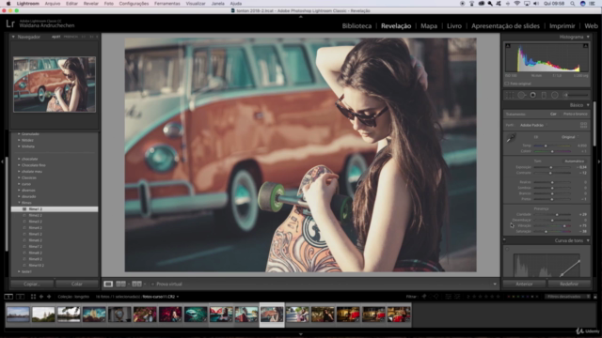Viewport: 602px width, 338px height.
Task: Toggle highlight clipping indicator in histogram
Action: 585,46
